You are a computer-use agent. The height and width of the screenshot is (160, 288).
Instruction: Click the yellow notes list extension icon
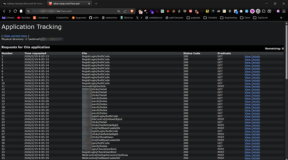point(224,11)
